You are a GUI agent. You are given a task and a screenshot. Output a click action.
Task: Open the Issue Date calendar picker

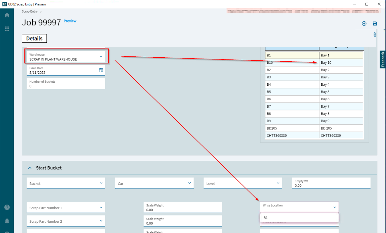101,70
